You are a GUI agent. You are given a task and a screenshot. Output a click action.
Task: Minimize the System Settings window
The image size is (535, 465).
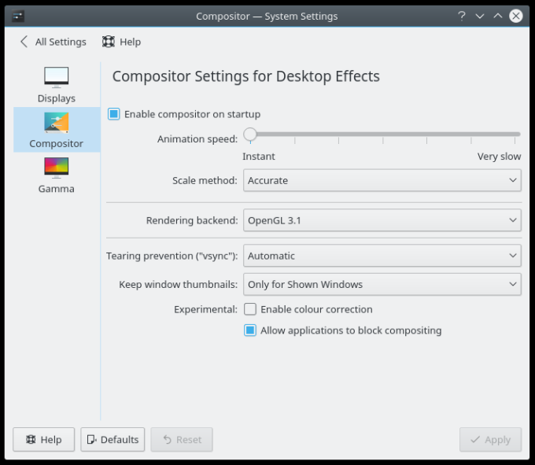click(x=480, y=16)
